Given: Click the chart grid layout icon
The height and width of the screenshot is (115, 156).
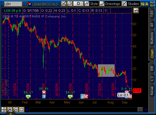Looking at the screenshot, I should 4,109.
